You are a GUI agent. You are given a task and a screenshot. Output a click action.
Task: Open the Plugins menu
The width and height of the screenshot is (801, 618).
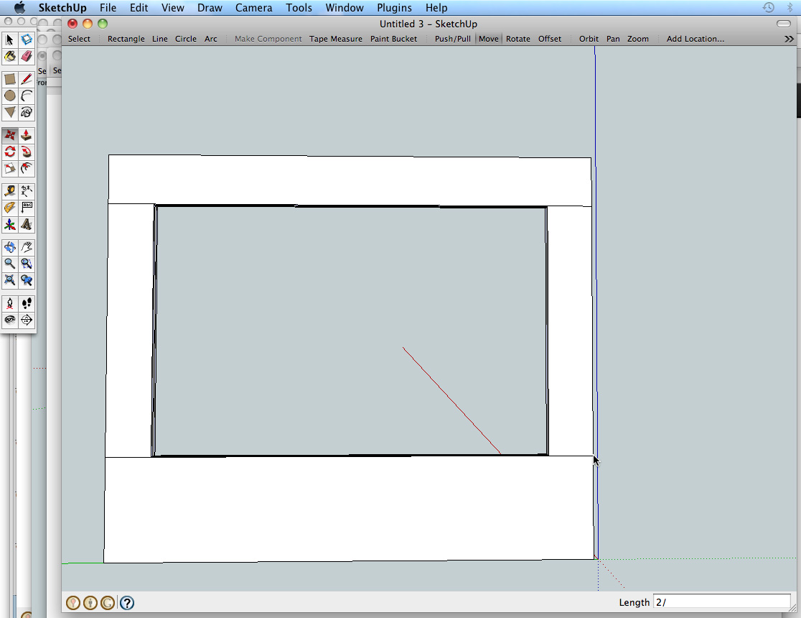pyautogui.click(x=394, y=8)
